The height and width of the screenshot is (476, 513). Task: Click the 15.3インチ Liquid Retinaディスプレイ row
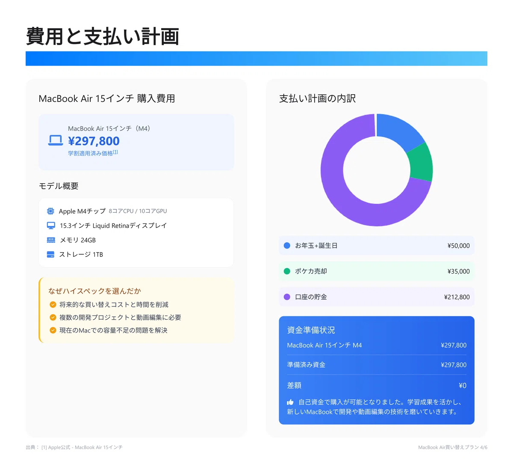(136, 226)
